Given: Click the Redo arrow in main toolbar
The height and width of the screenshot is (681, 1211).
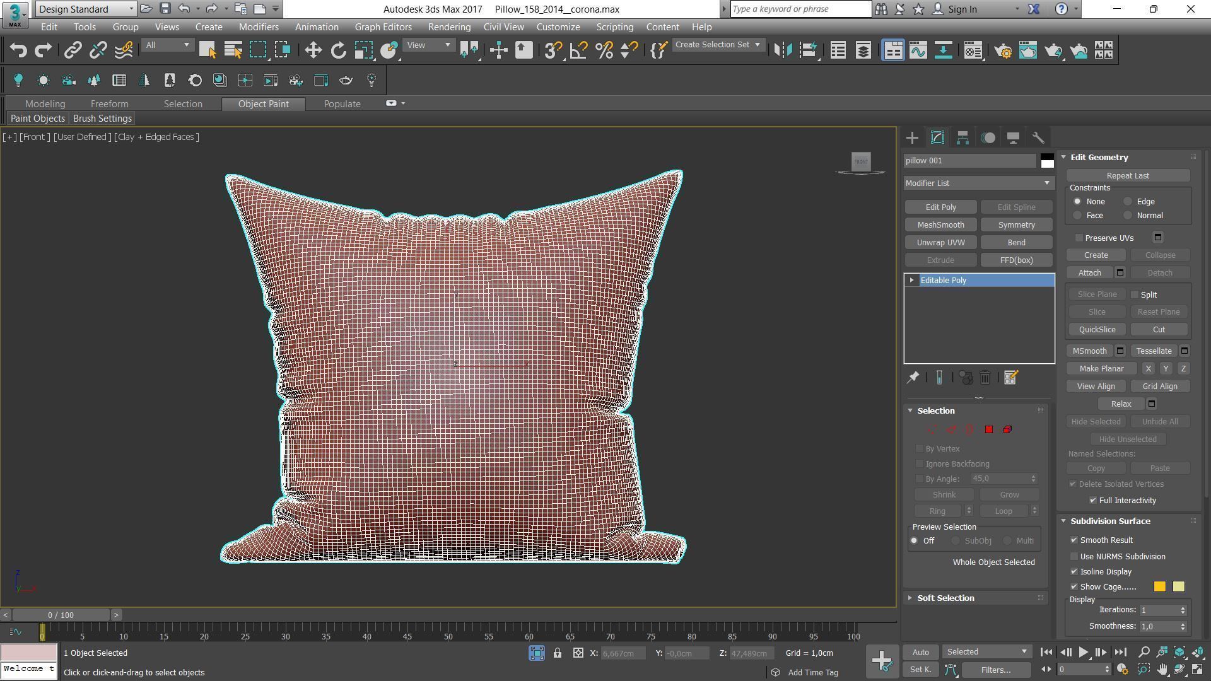Looking at the screenshot, I should [x=43, y=50].
